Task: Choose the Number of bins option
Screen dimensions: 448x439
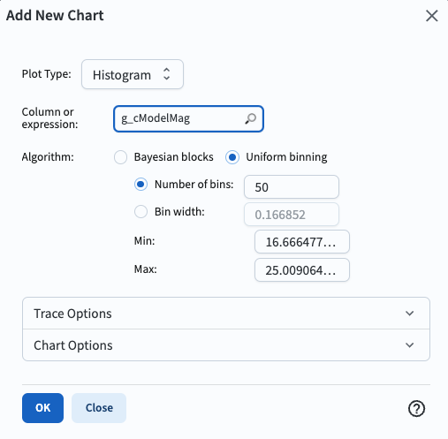Action: point(140,185)
